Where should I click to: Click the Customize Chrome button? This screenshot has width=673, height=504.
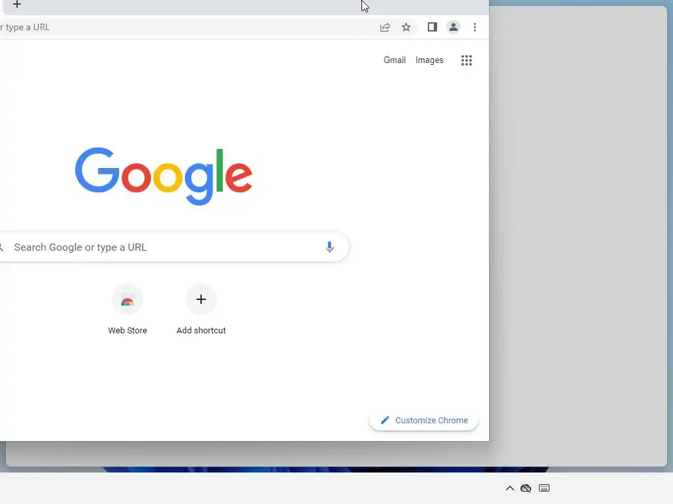tap(424, 421)
